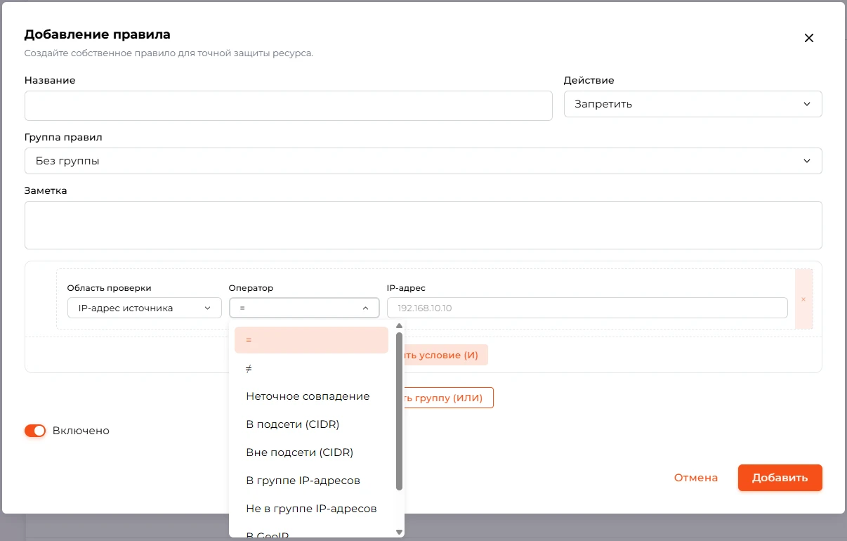Toggle the Включено switch
The image size is (847, 541).
tap(35, 431)
